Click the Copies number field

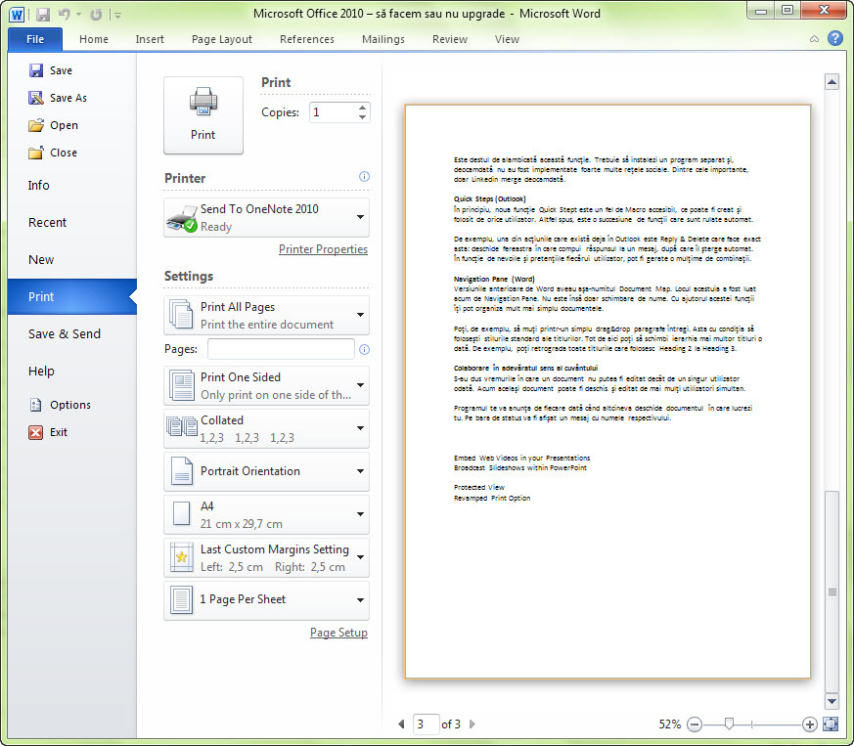[x=334, y=112]
